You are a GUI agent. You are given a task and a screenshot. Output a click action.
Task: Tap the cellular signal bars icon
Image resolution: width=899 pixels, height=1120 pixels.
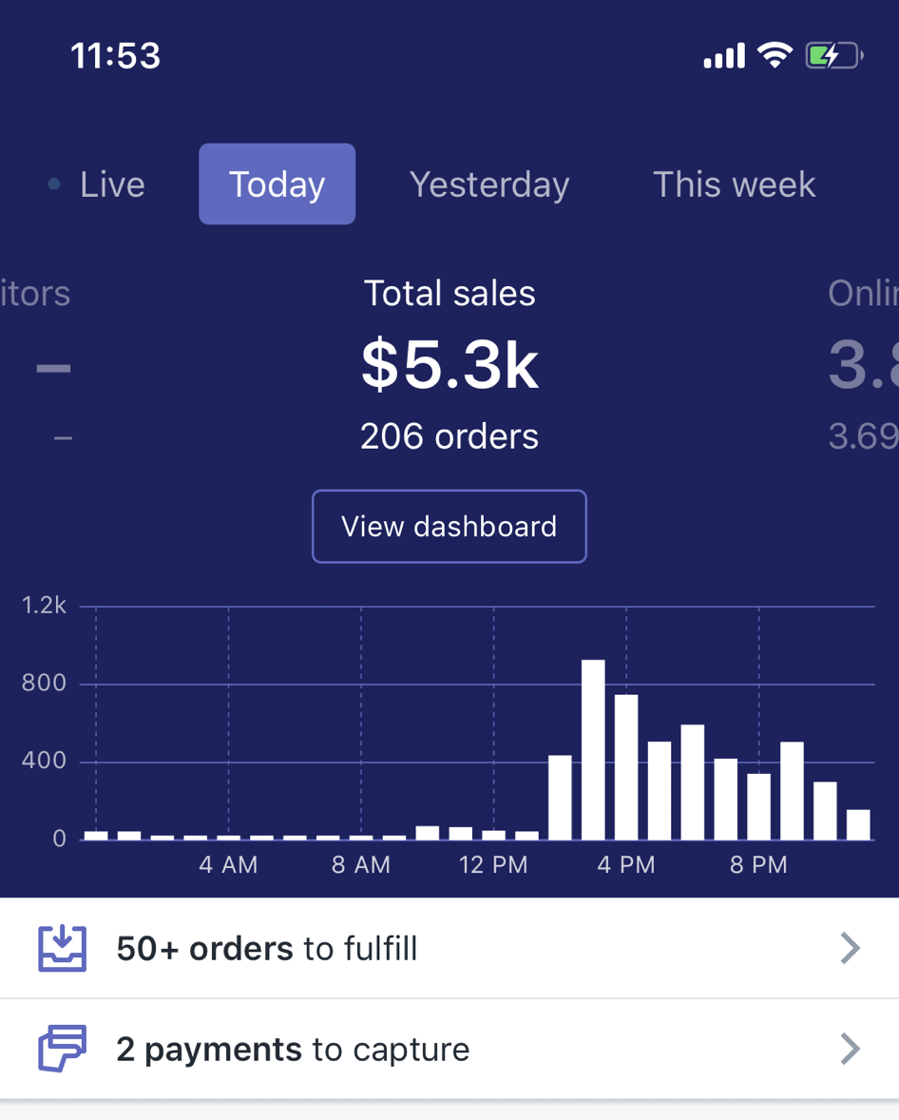(x=724, y=56)
